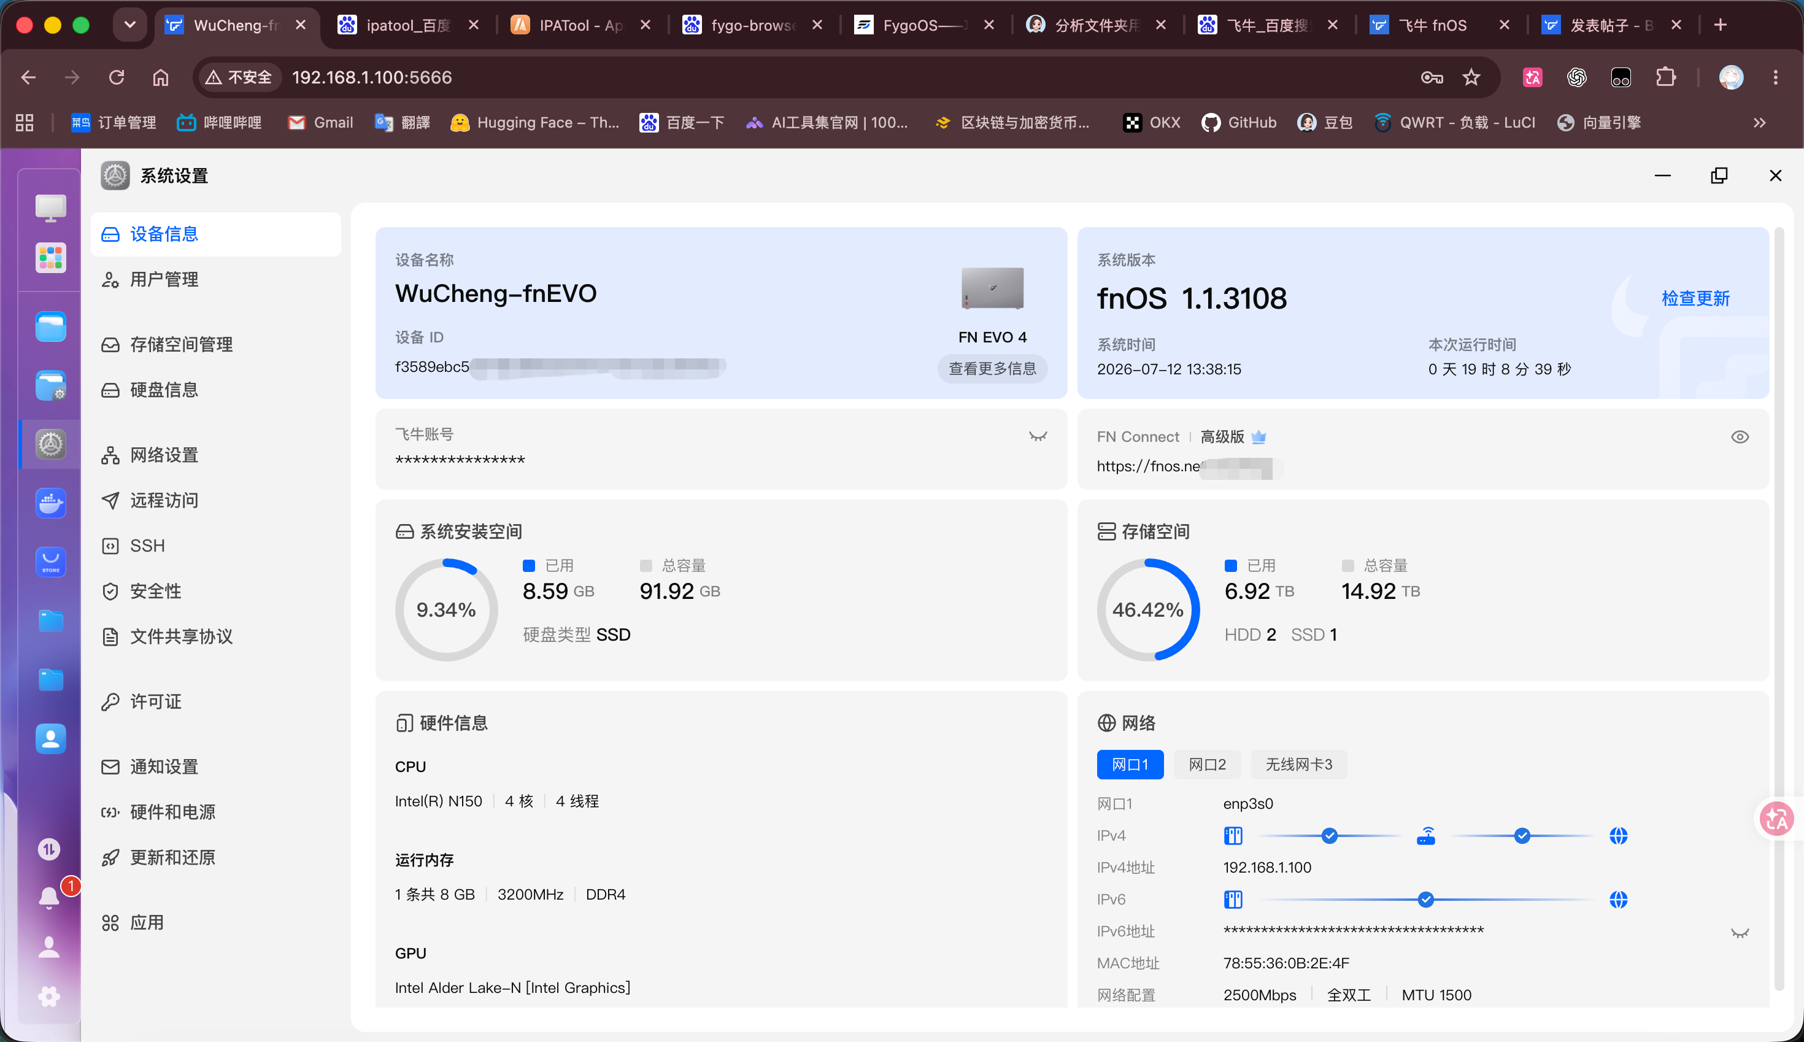1804x1042 pixels.
Task: Switch to 网口2 network tab
Action: 1207,765
